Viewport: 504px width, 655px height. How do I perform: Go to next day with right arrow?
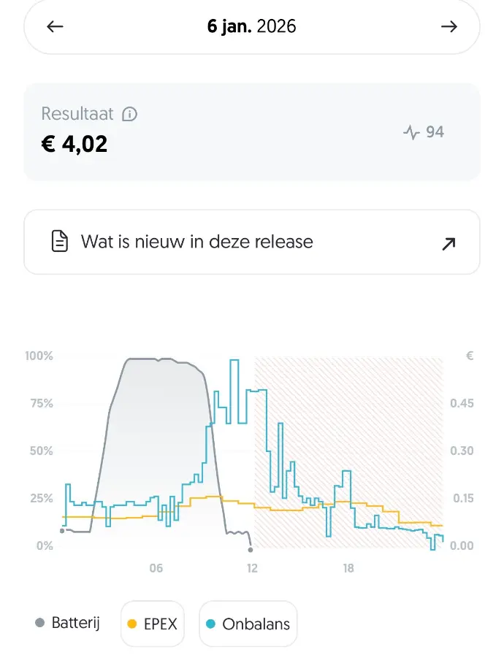click(448, 27)
